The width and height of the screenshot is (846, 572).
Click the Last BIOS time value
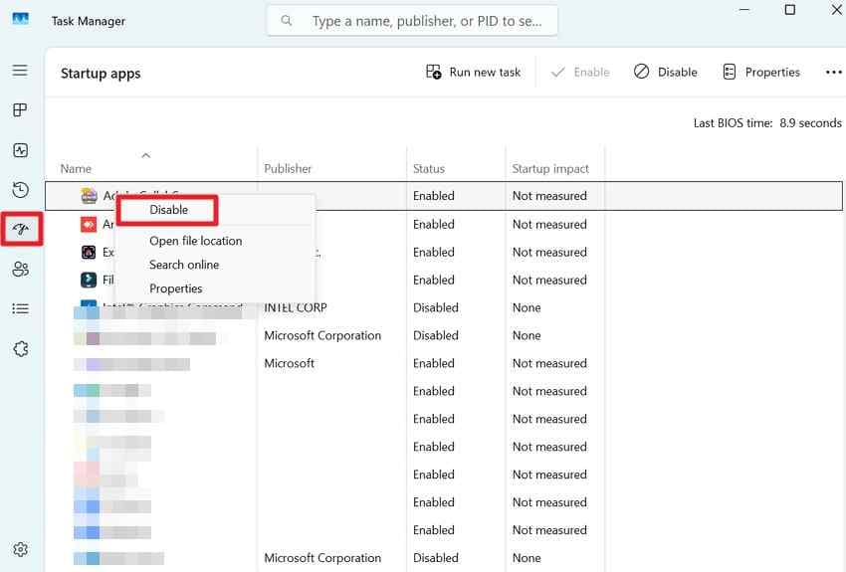pos(810,123)
